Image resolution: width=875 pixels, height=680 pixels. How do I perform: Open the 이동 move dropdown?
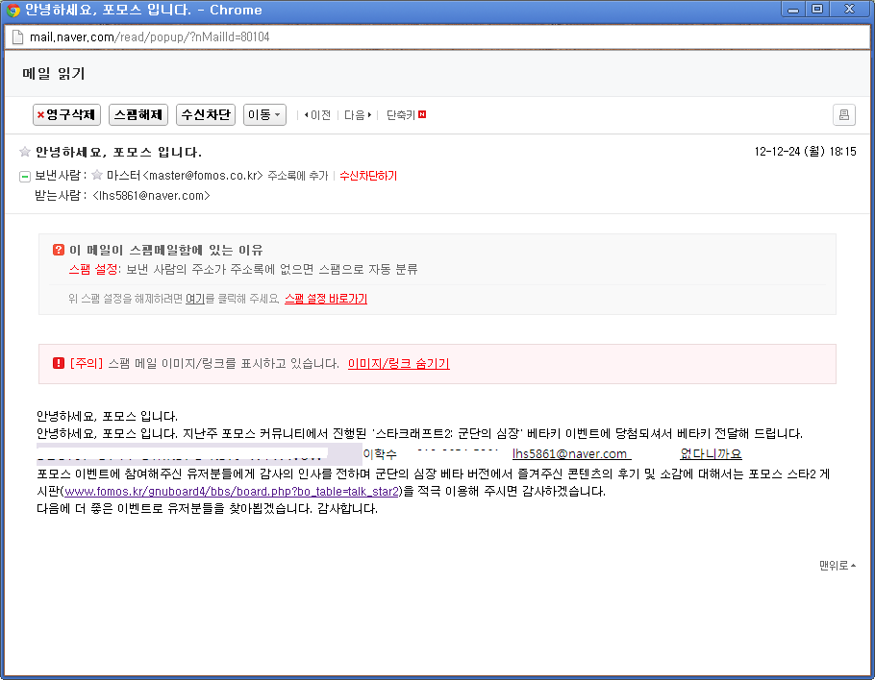pos(264,114)
